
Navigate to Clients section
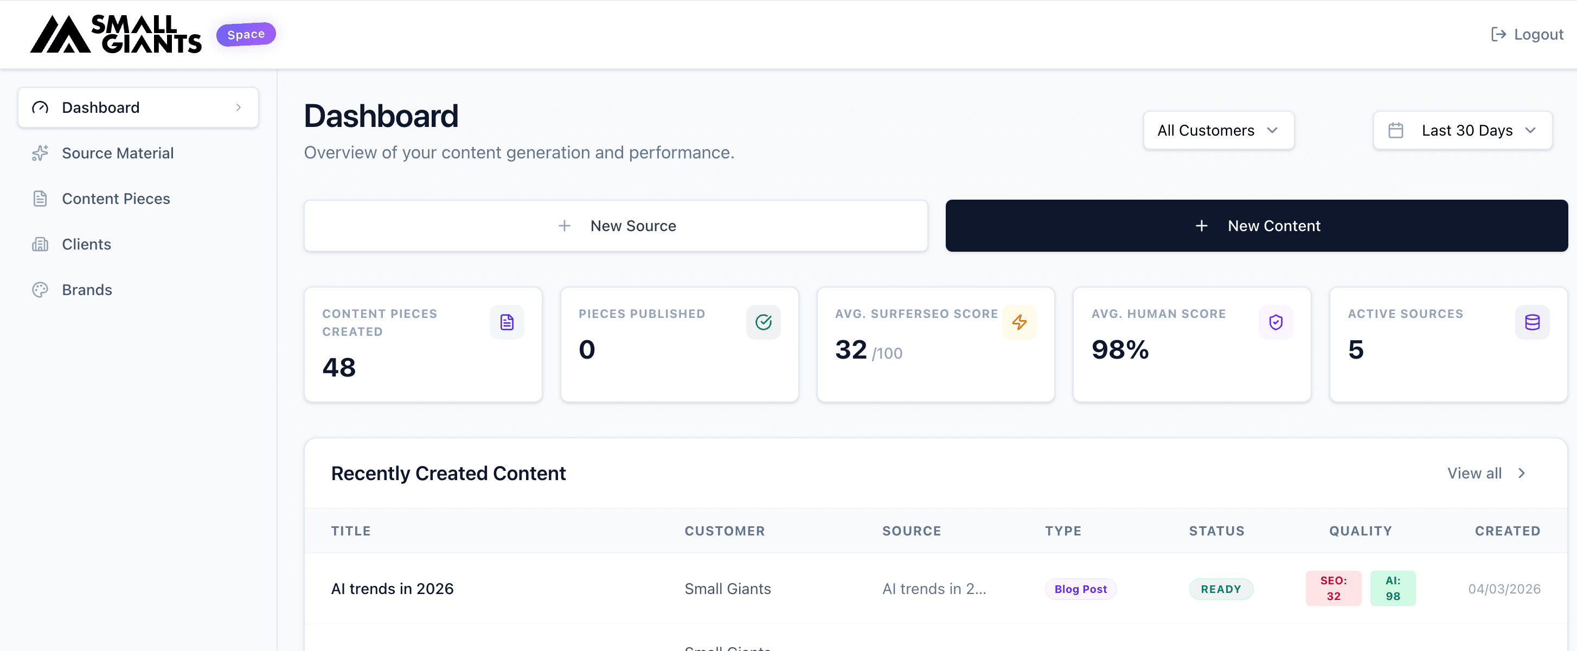tap(86, 244)
